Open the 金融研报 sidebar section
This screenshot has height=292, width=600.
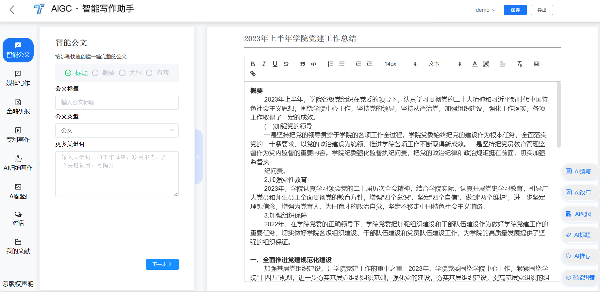18,107
